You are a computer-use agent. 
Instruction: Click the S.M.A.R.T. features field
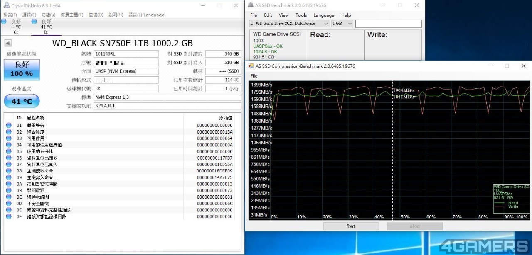pyautogui.click(x=167, y=106)
